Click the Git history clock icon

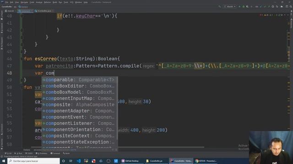pyautogui.click(x=273, y=6)
